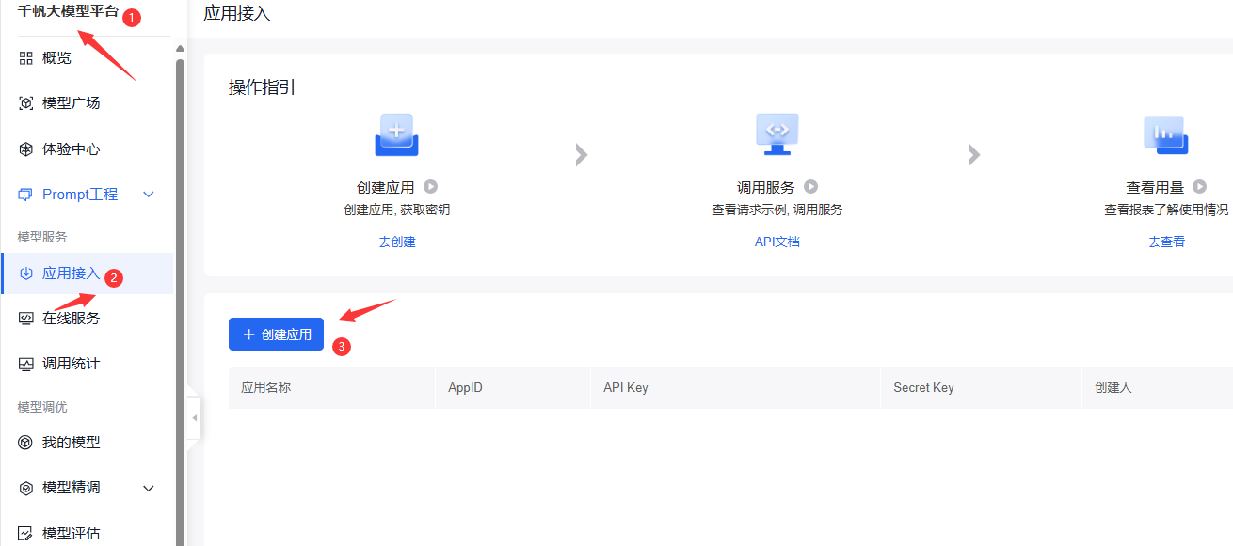Open the 应用接入 menu item

point(71,273)
